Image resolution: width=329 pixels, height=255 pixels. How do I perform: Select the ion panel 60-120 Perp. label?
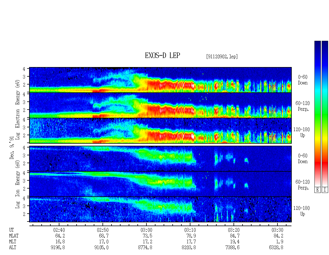coord(303,185)
